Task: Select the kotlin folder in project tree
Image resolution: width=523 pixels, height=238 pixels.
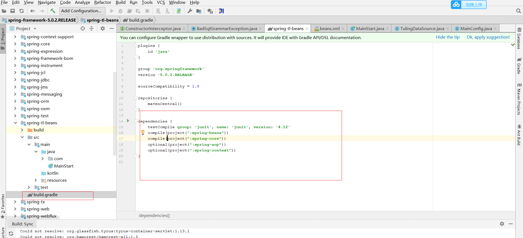Action: tap(53, 173)
